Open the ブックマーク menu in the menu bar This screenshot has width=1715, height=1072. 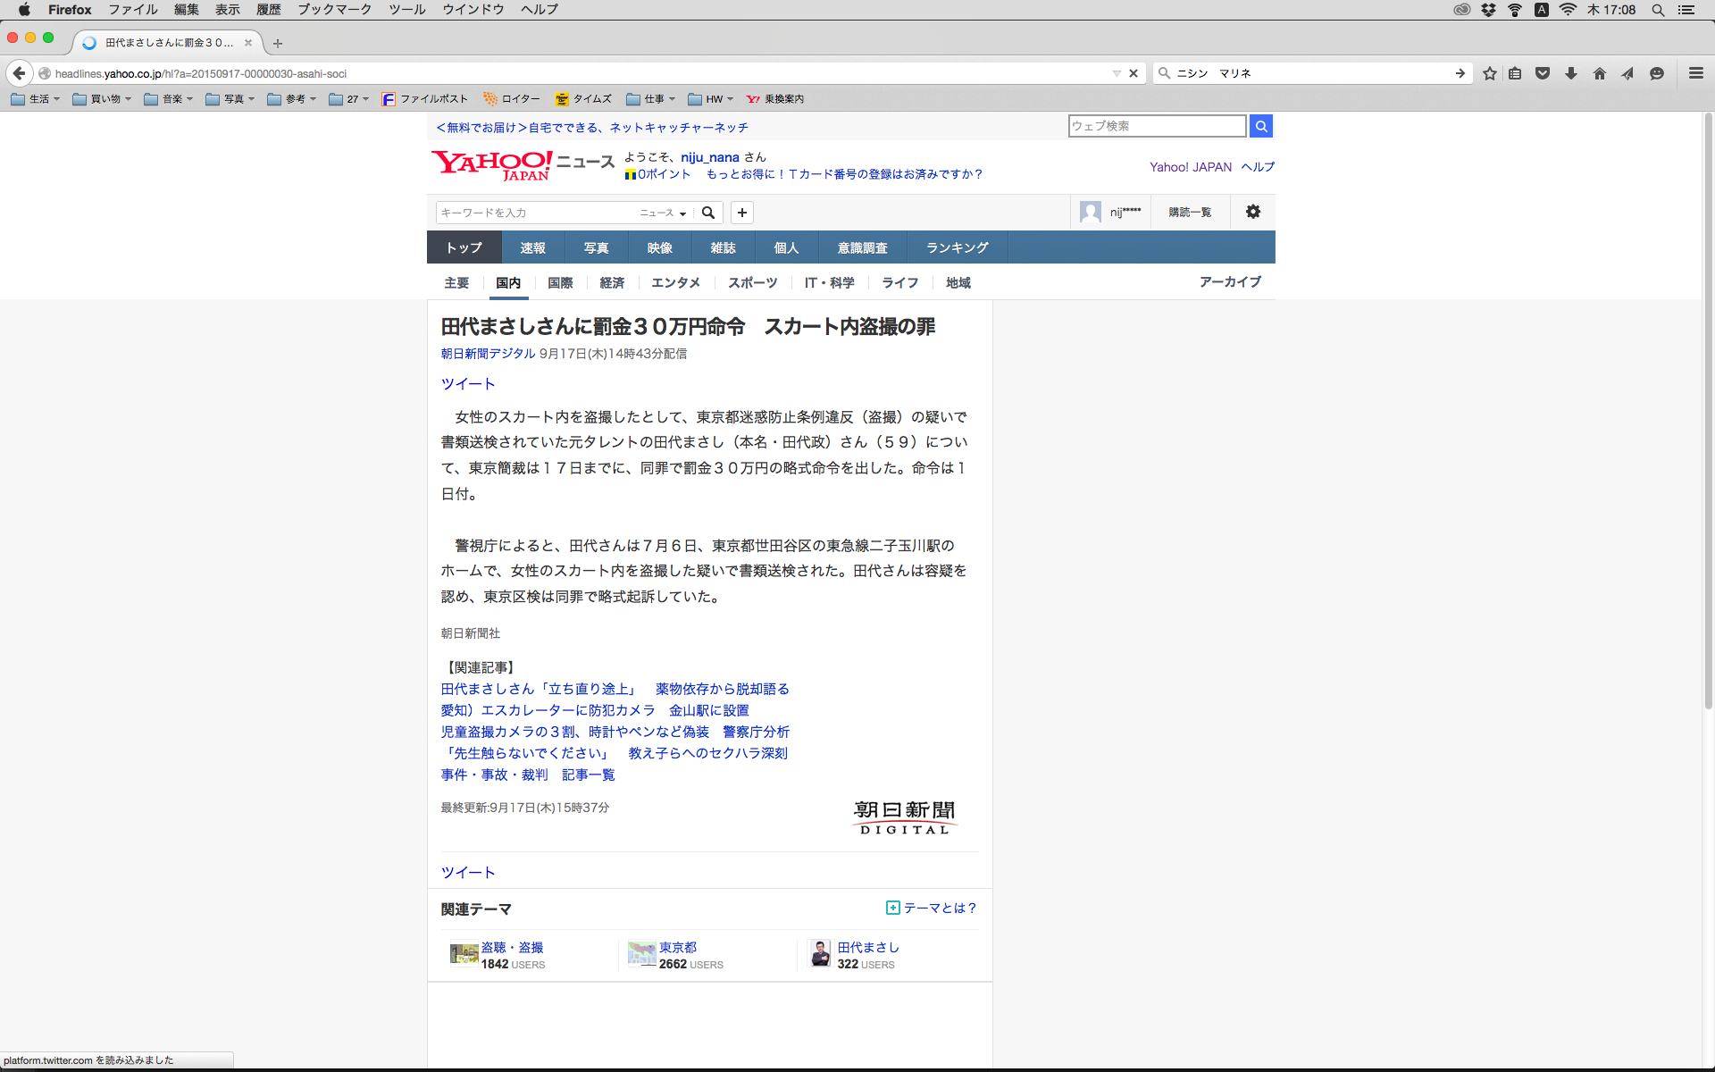[x=334, y=10]
